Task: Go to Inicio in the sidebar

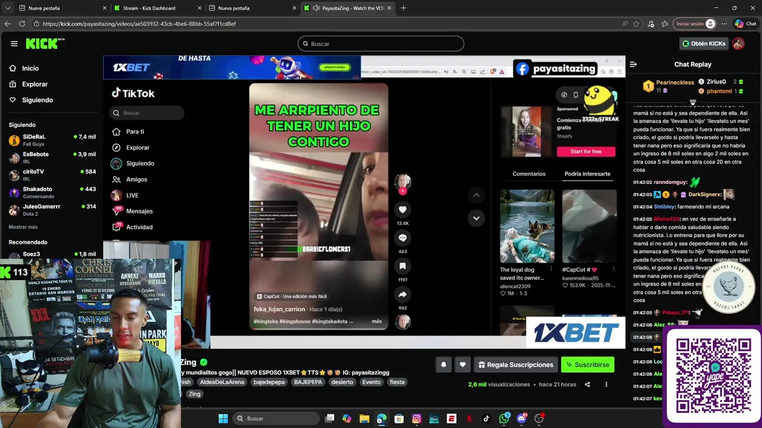Action: [30, 68]
